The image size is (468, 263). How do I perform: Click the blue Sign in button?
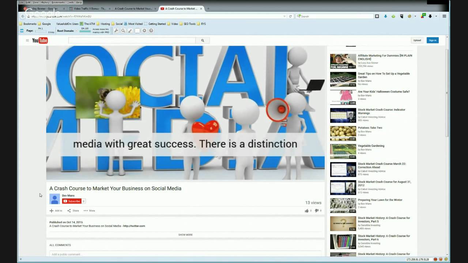433,40
